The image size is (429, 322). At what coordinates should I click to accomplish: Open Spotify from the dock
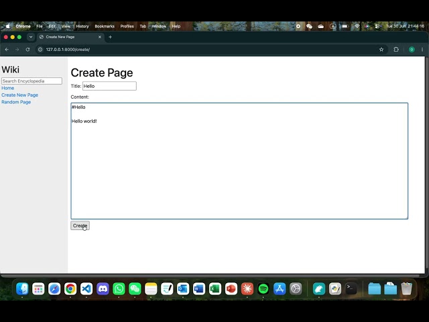tap(263, 288)
